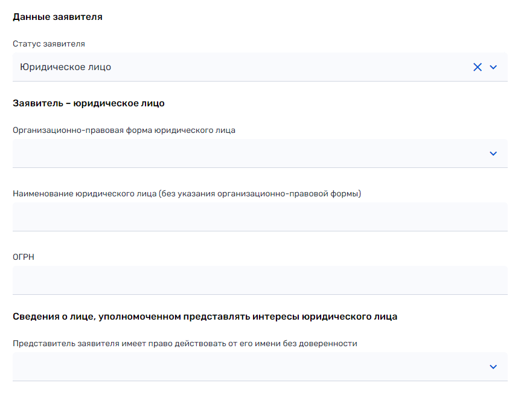The image size is (521, 403).
Task: Focus the ОГРН input field
Action: point(260,280)
